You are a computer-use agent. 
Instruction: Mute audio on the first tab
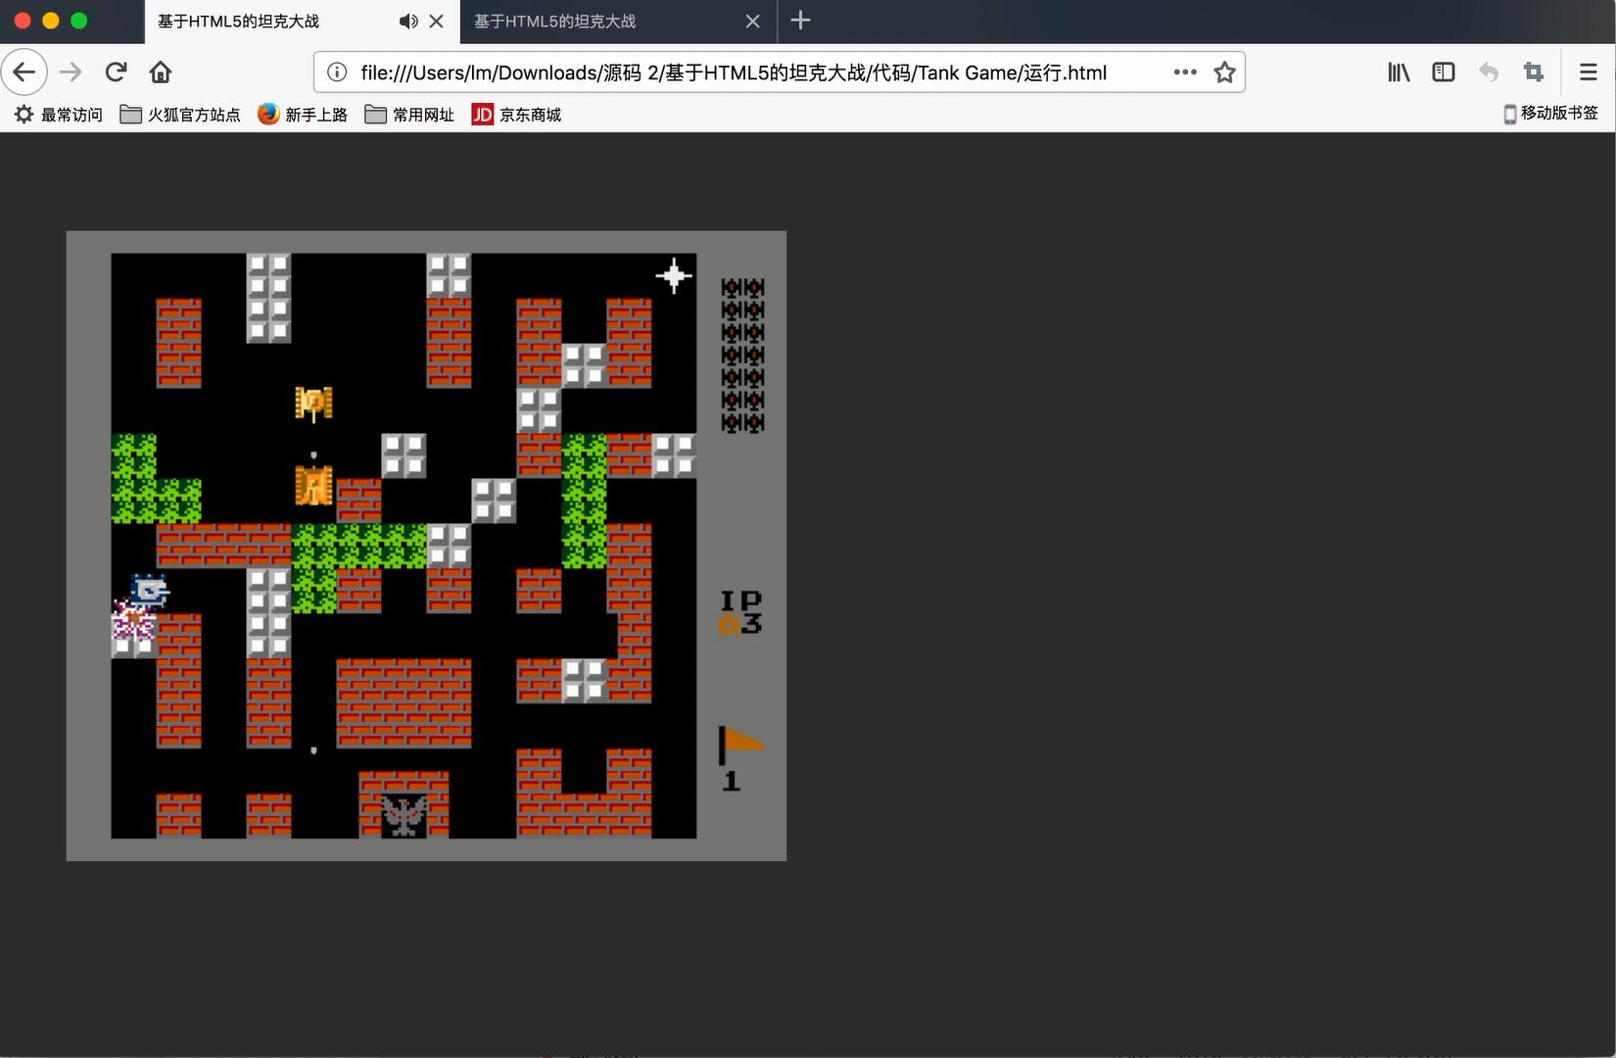point(408,21)
